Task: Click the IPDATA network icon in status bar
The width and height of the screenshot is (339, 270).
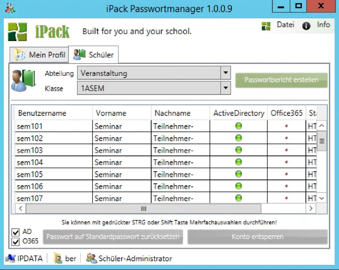Action: pos(11,258)
